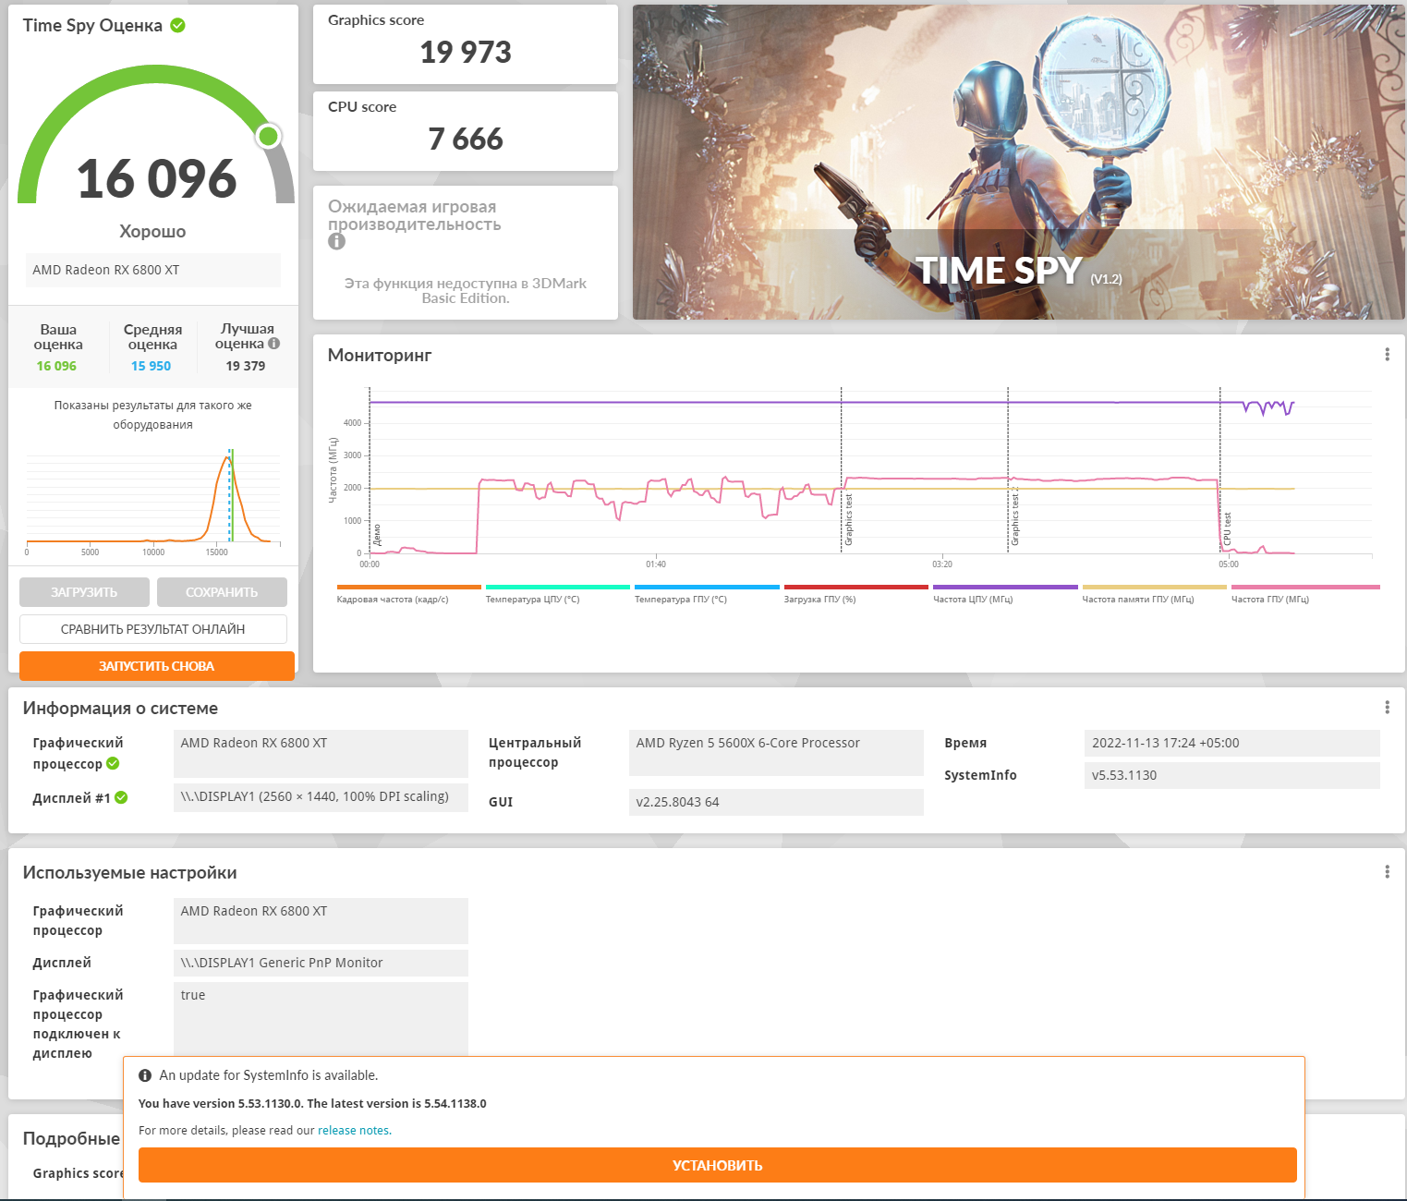Image resolution: width=1407 pixels, height=1201 pixels.
Task: Click the green verified checkmark beside Time Spy Оценка
Action: (178, 26)
